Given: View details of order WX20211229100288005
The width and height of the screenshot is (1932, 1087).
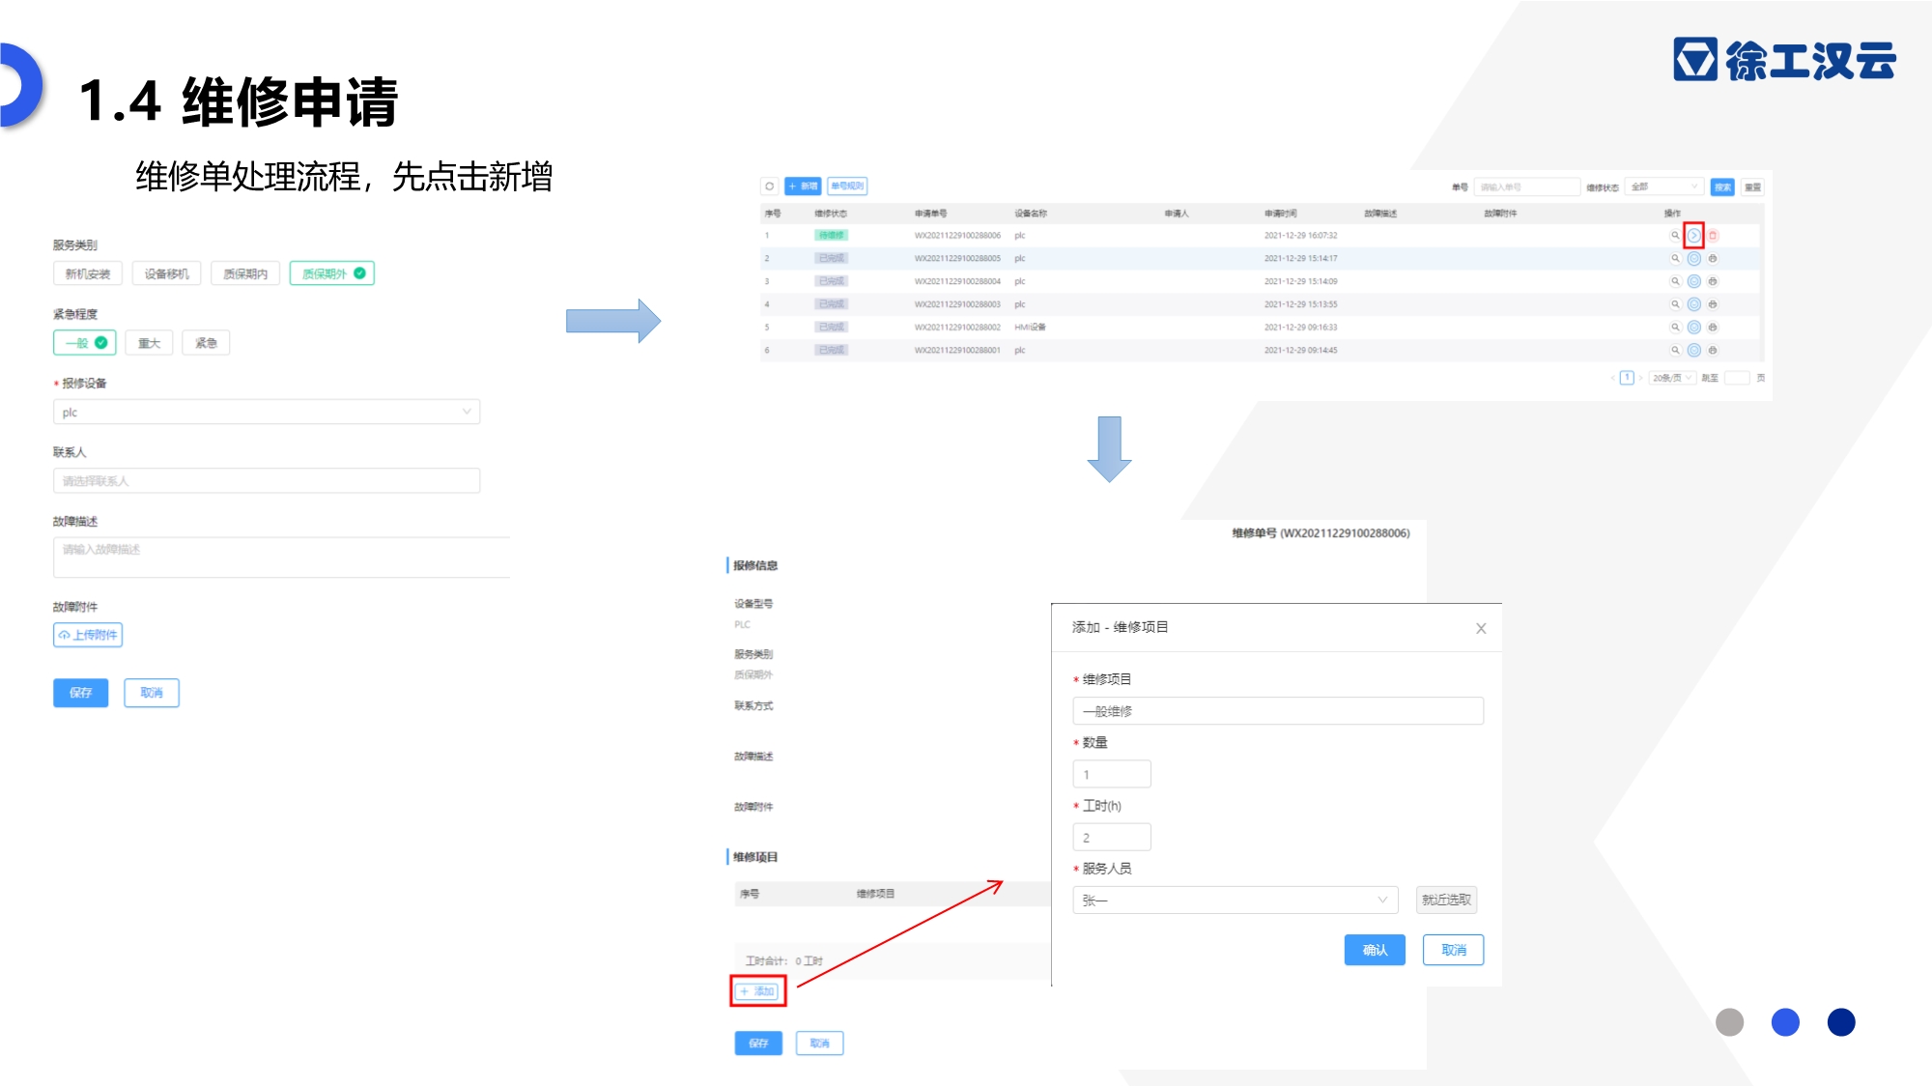Looking at the screenshot, I should [1675, 258].
